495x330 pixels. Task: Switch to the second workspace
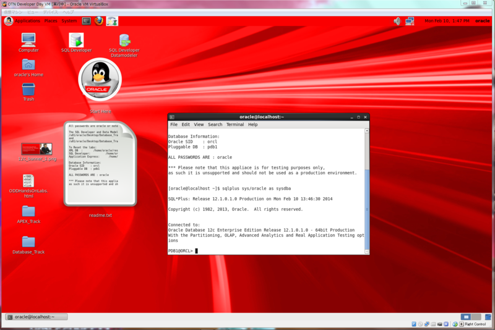click(476, 317)
